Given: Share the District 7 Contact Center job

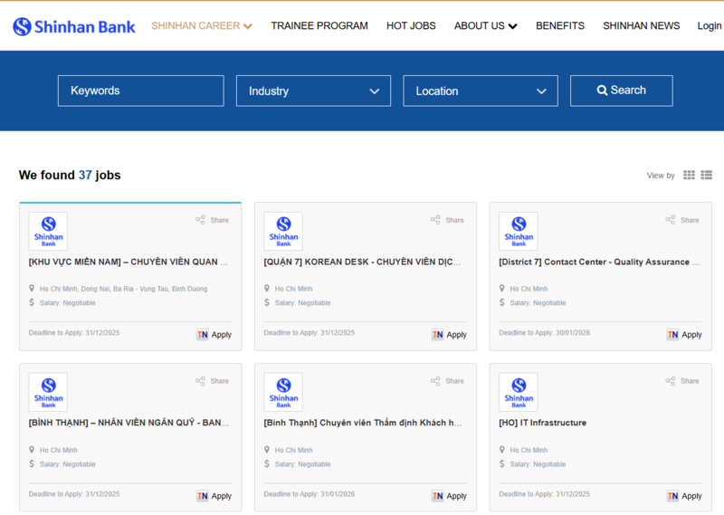Looking at the screenshot, I should (682, 220).
